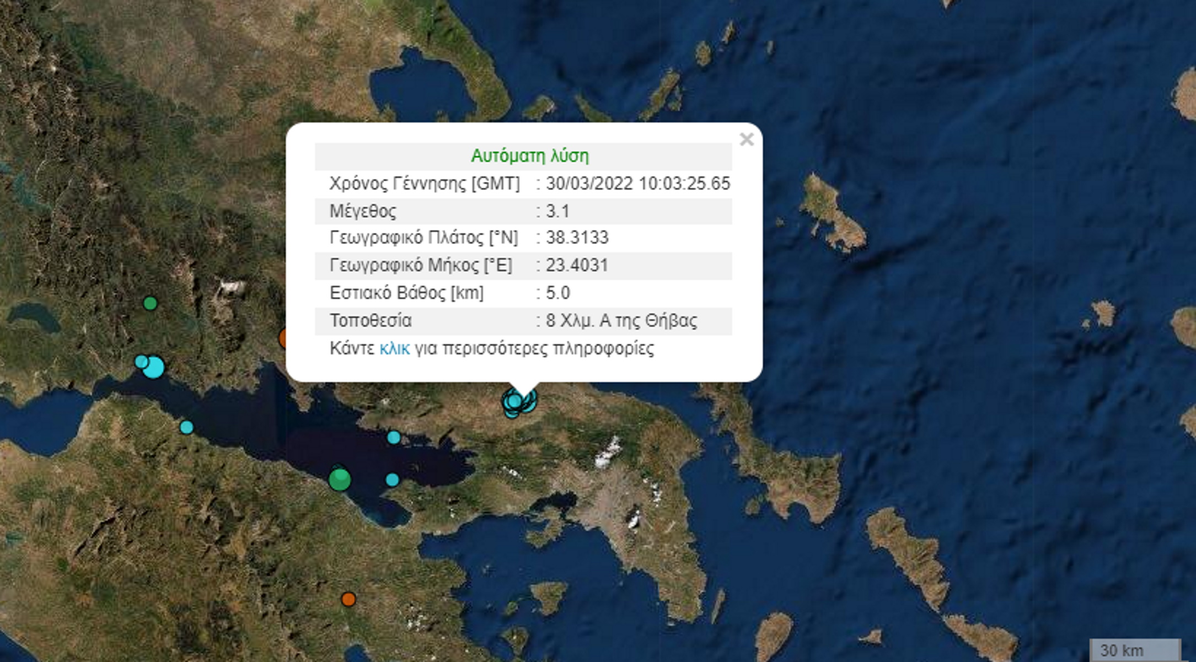Image resolution: width=1196 pixels, height=662 pixels.
Task: Click the Μέγεθος value 3.1
Action: [x=557, y=211]
